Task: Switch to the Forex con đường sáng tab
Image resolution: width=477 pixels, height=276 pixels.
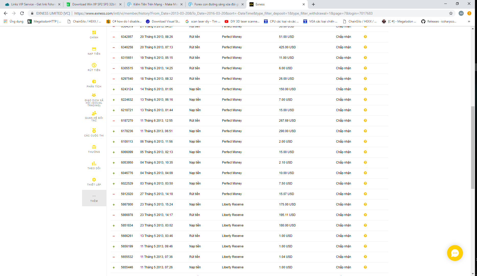Action: 216,4
